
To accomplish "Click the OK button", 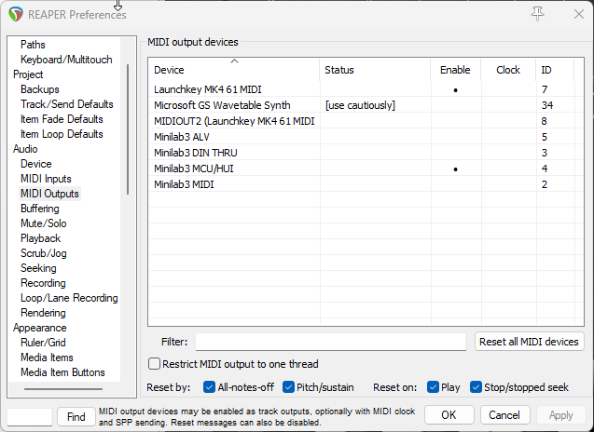I will [x=449, y=414].
